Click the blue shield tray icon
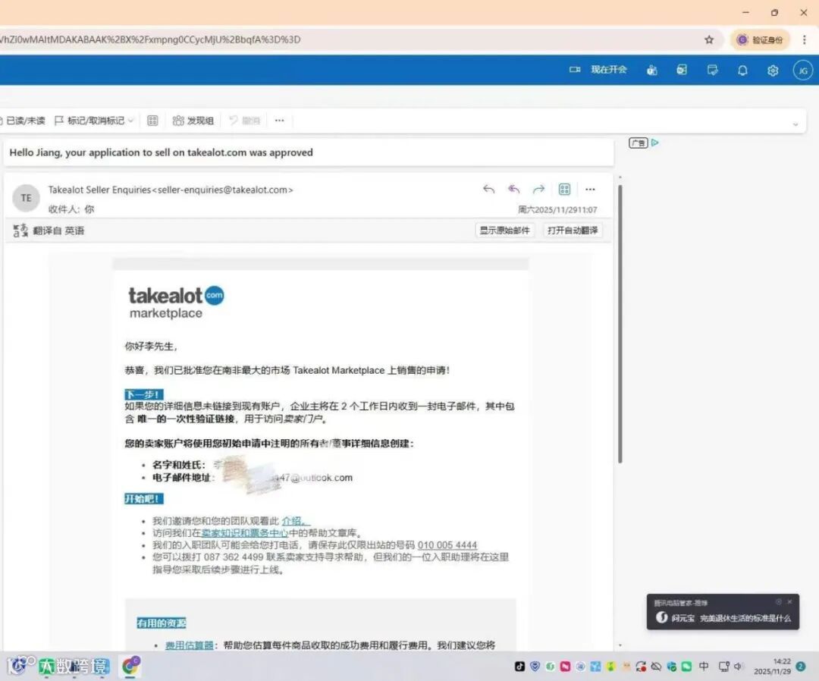The width and height of the screenshot is (819, 681). pos(535,667)
